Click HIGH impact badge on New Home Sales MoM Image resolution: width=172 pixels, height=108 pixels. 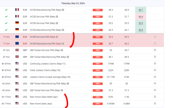coord(98,97)
